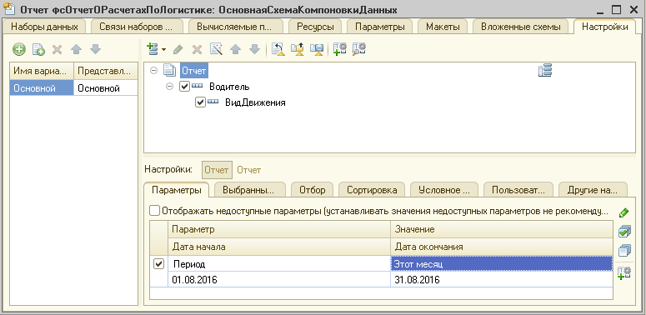Click the Основной presentation cell

(x=106, y=88)
